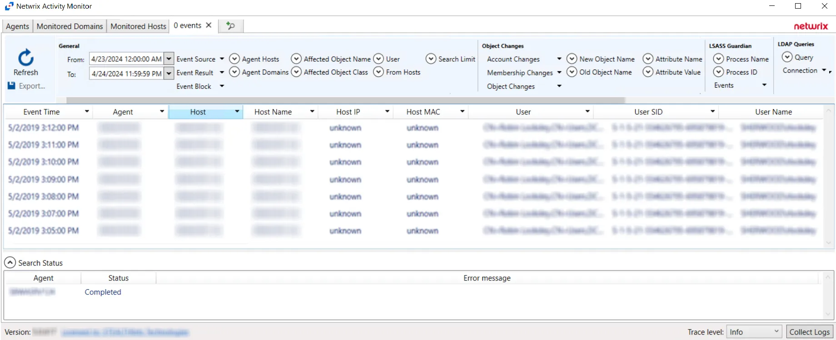The width and height of the screenshot is (836, 340).
Task: Expand the Affected Object Class filter
Action: pos(296,72)
